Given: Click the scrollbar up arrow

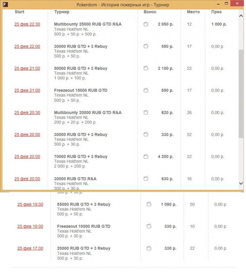Looking at the screenshot, I should (241, 16).
